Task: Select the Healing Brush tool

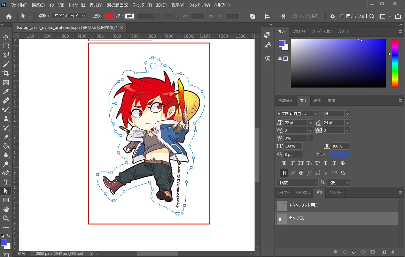Action: click(6, 100)
